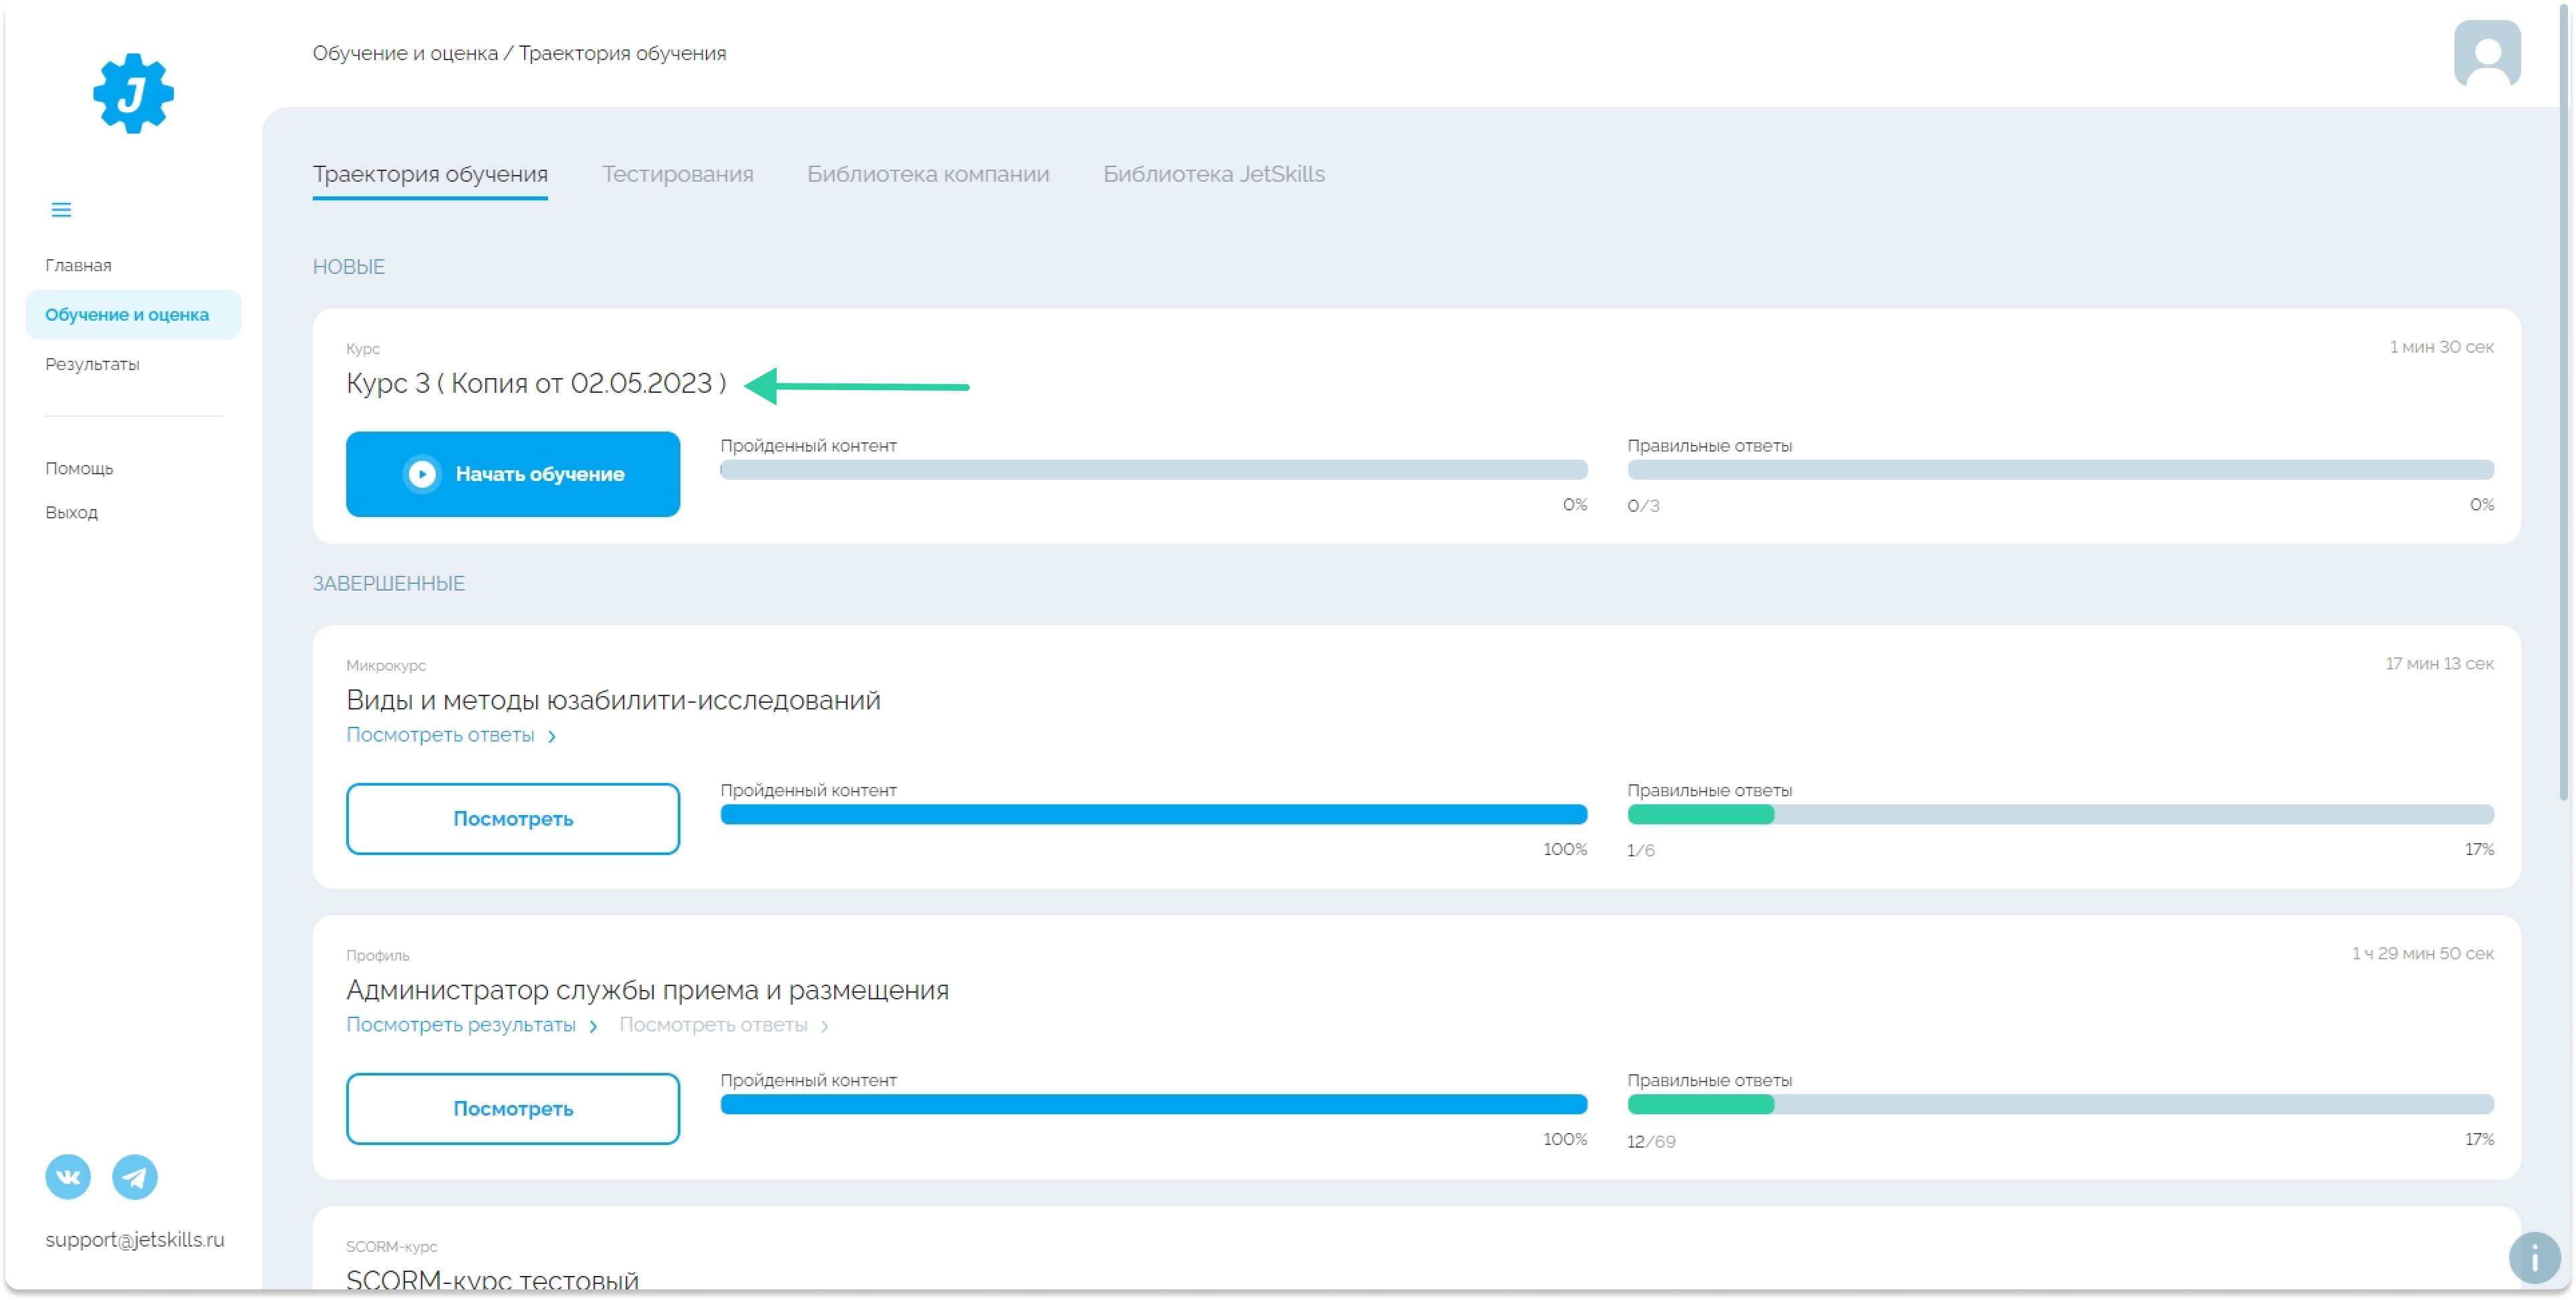Click the JetSkills gear logo
Viewport: 2576px width, 1300px height.
pyautogui.click(x=133, y=93)
